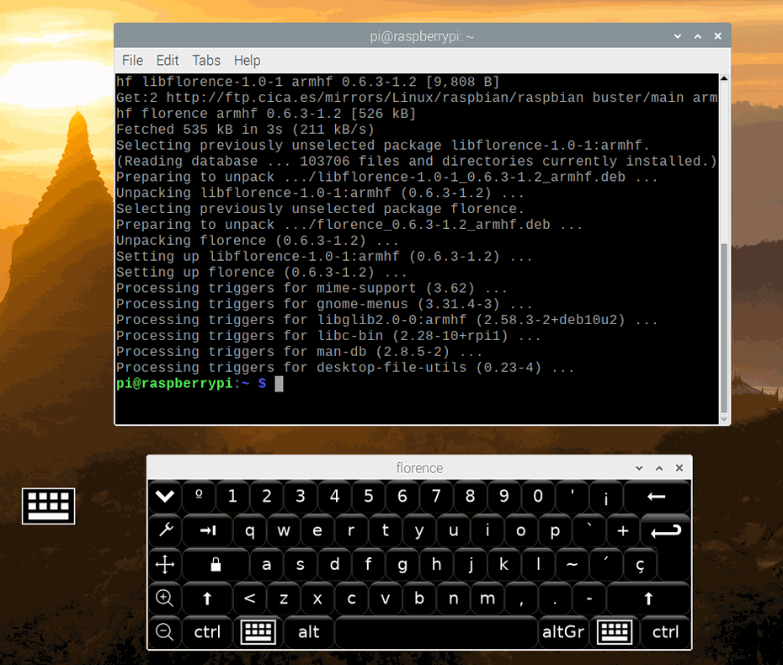Minimize the terminal window
783x665 pixels.
[678, 36]
